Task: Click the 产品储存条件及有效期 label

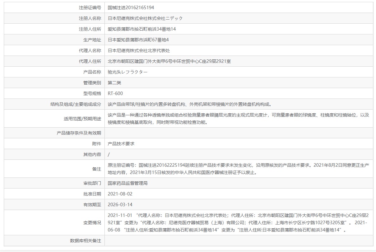Action: (x=79, y=133)
